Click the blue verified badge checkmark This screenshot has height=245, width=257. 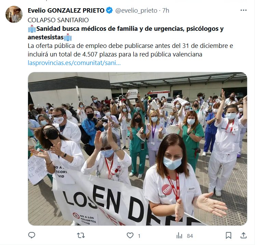(109, 10)
